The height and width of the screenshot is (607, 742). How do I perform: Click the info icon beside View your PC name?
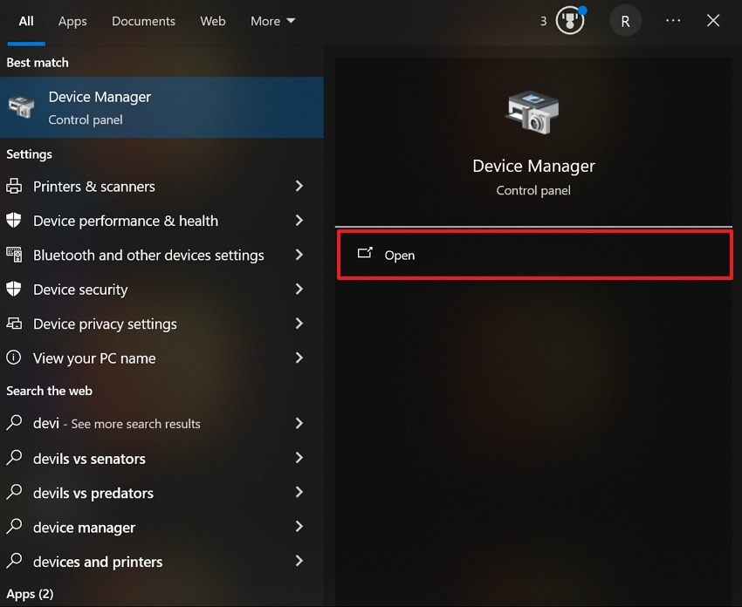coord(14,358)
